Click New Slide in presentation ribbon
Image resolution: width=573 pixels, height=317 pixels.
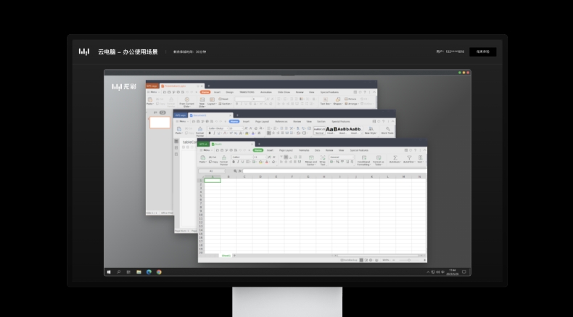202,101
